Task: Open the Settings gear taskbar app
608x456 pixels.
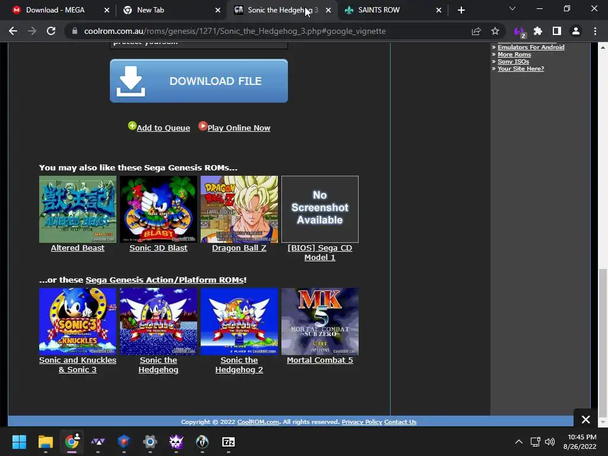Action: 150,442
